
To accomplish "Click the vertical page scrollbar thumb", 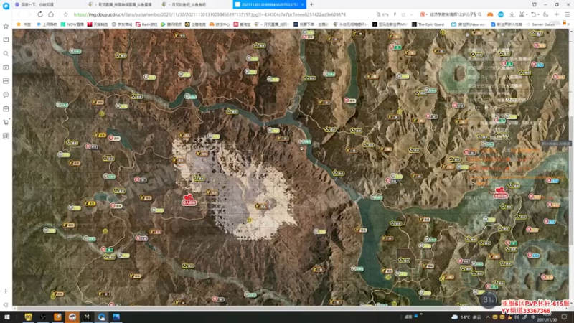I will click(571, 181).
